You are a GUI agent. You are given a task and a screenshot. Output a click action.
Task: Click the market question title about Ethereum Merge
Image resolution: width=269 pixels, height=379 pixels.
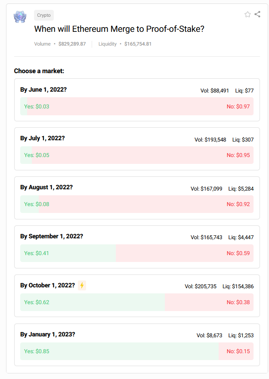[119, 29]
